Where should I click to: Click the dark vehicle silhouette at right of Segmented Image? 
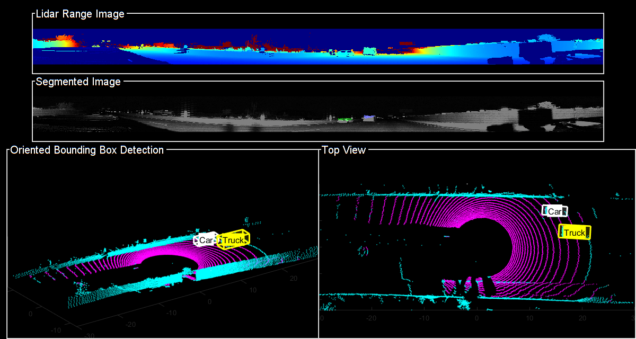(x=530, y=119)
